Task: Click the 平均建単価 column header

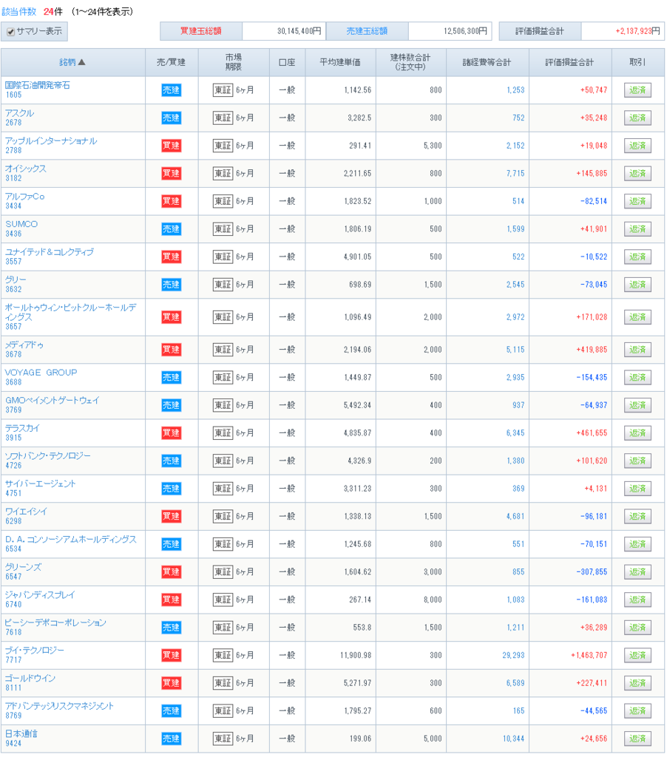Action: click(x=340, y=62)
